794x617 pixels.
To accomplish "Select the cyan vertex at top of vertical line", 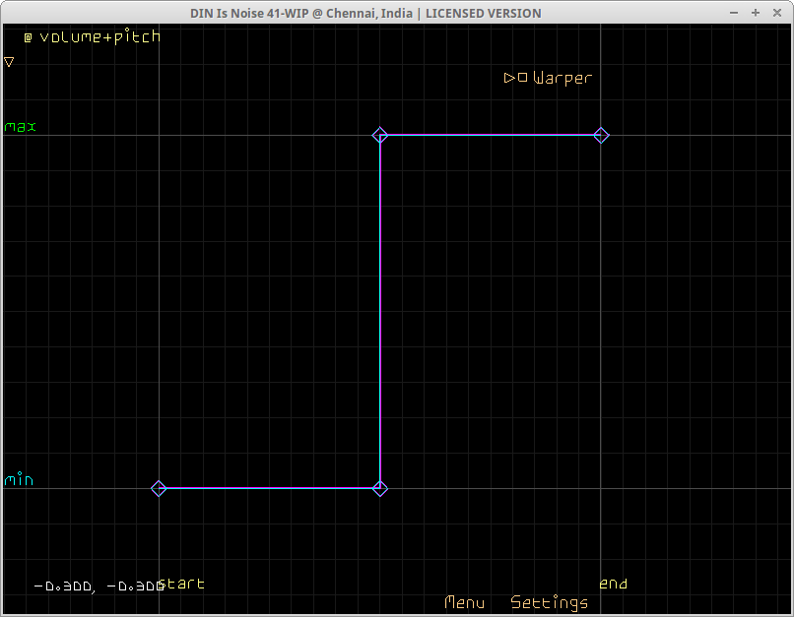I will 380,135.
